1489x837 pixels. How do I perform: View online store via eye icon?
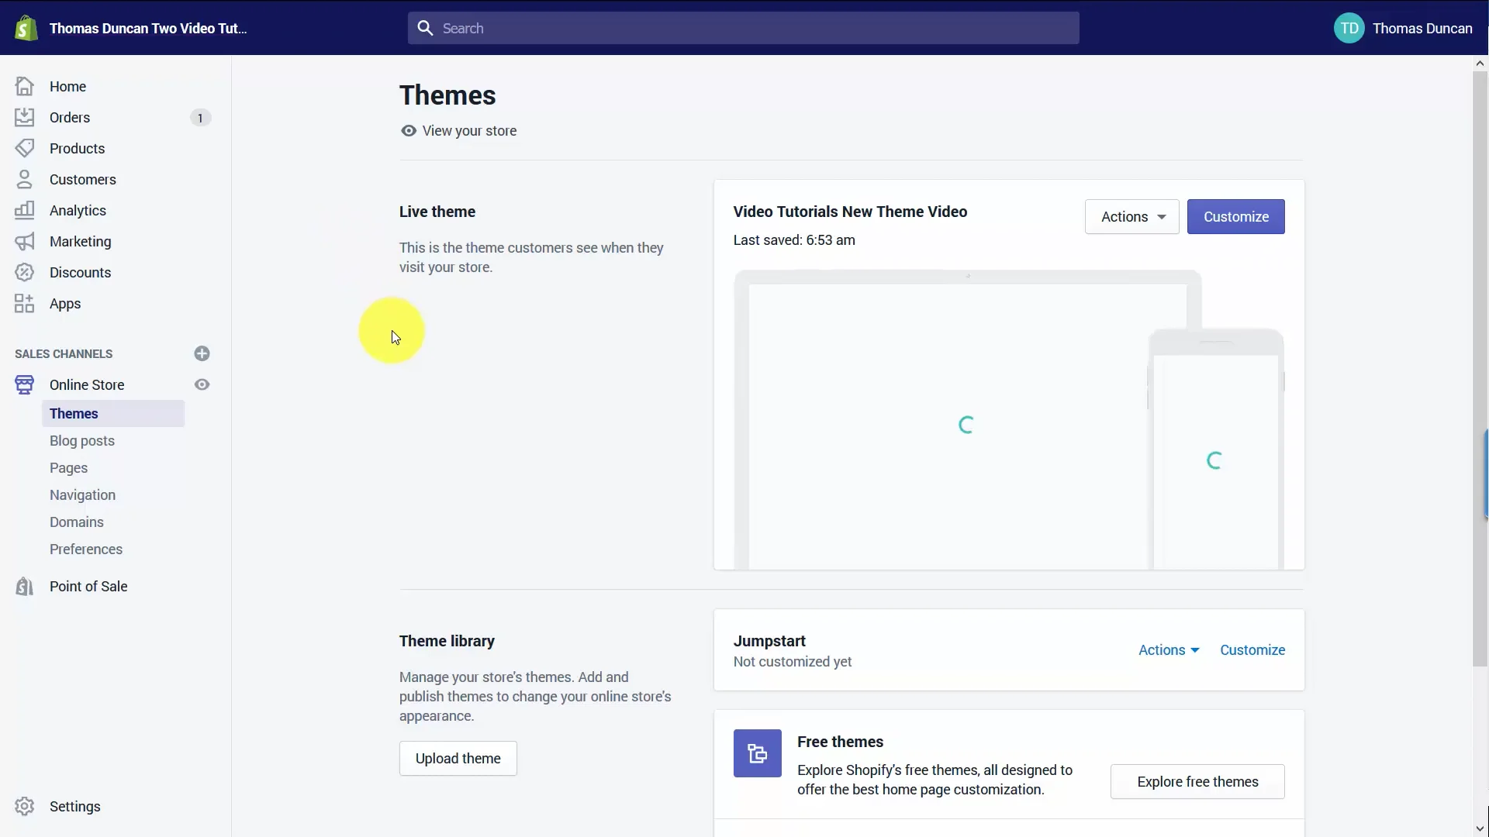coord(202,384)
